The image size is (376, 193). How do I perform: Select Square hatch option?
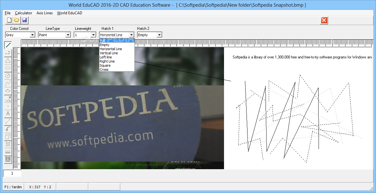point(117,65)
